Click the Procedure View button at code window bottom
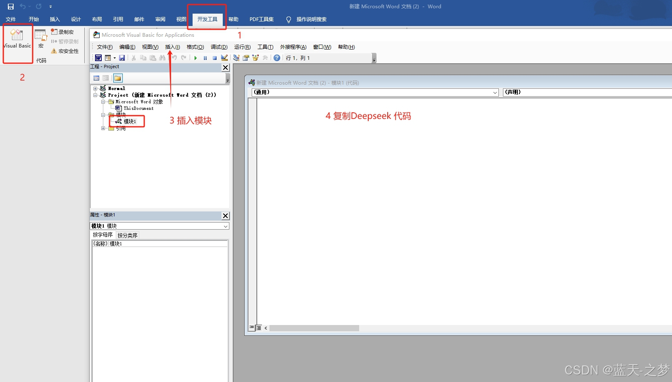 tap(252, 328)
